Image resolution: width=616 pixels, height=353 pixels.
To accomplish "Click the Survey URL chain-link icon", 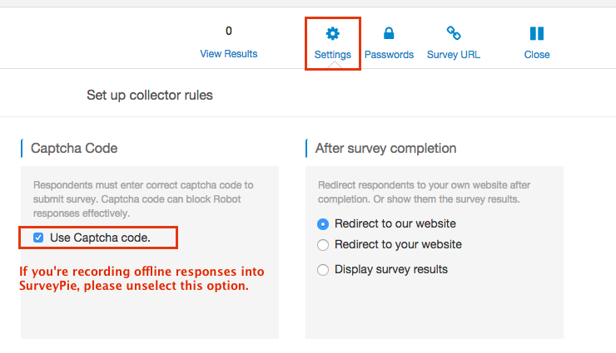I will tap(454, 34).
